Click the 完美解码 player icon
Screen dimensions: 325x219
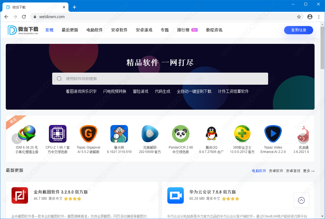click(x=150, y=133)
